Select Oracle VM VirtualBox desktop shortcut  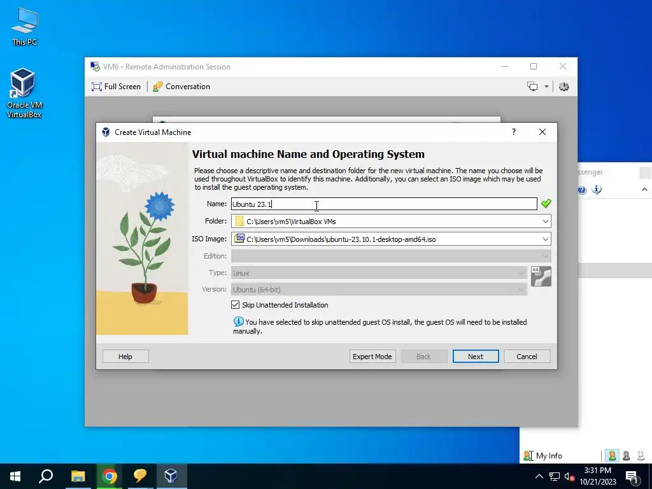click(x=24, y=93)
